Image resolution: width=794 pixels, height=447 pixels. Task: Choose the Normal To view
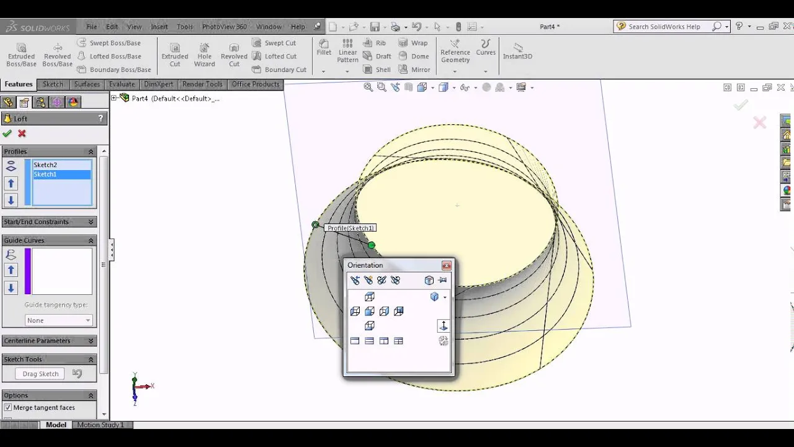coord(443,326)
